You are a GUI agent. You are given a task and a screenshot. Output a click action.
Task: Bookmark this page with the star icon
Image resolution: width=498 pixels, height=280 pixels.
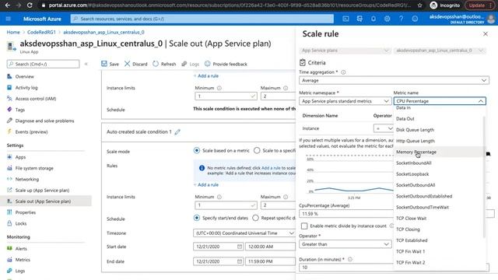(420, 5)
